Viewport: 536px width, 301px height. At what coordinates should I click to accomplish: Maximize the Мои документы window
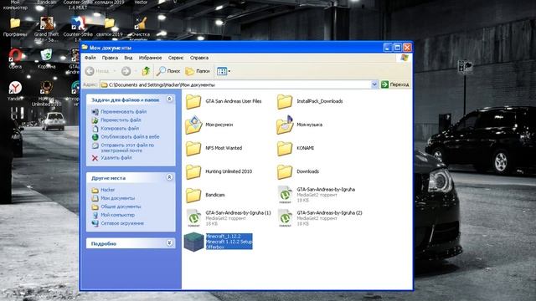point(397,48)
